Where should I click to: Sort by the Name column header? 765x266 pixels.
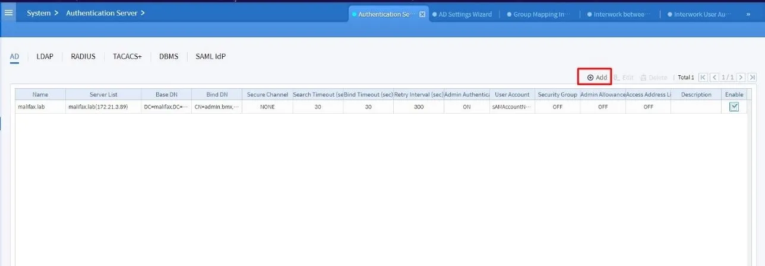(x=40, y=95)
